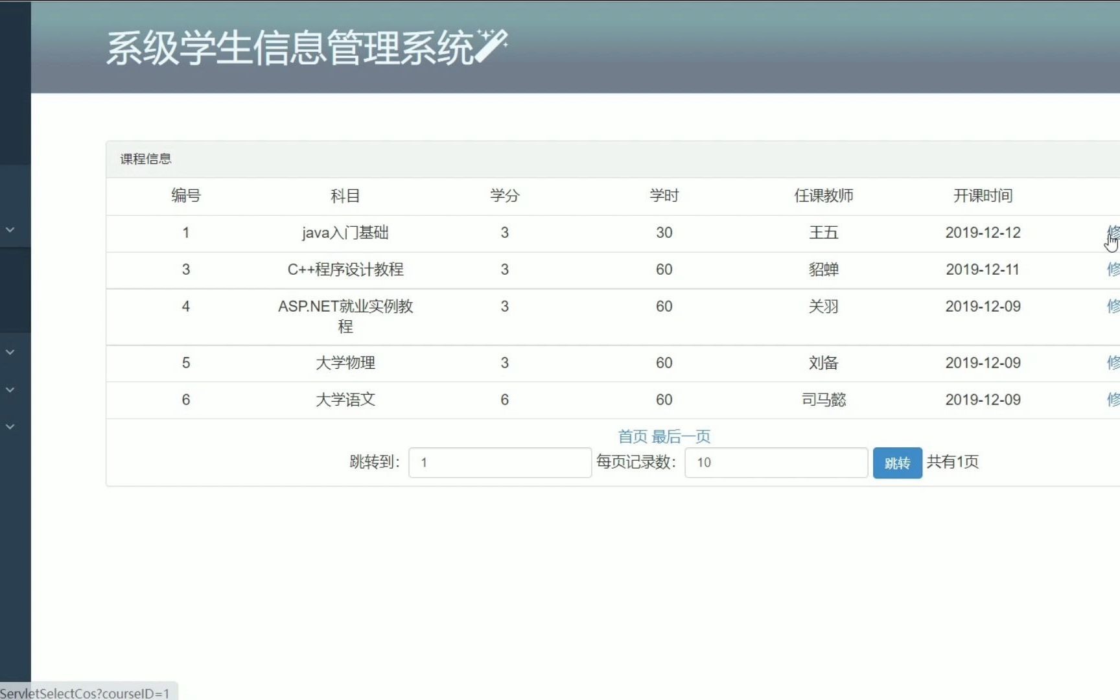Click teacher name 关羽

pyautogui.click(x=824, y=307)
